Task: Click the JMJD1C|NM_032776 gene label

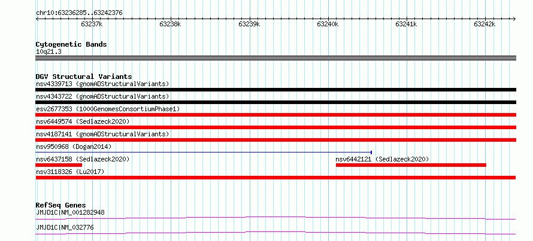Action: pos(65,227)
